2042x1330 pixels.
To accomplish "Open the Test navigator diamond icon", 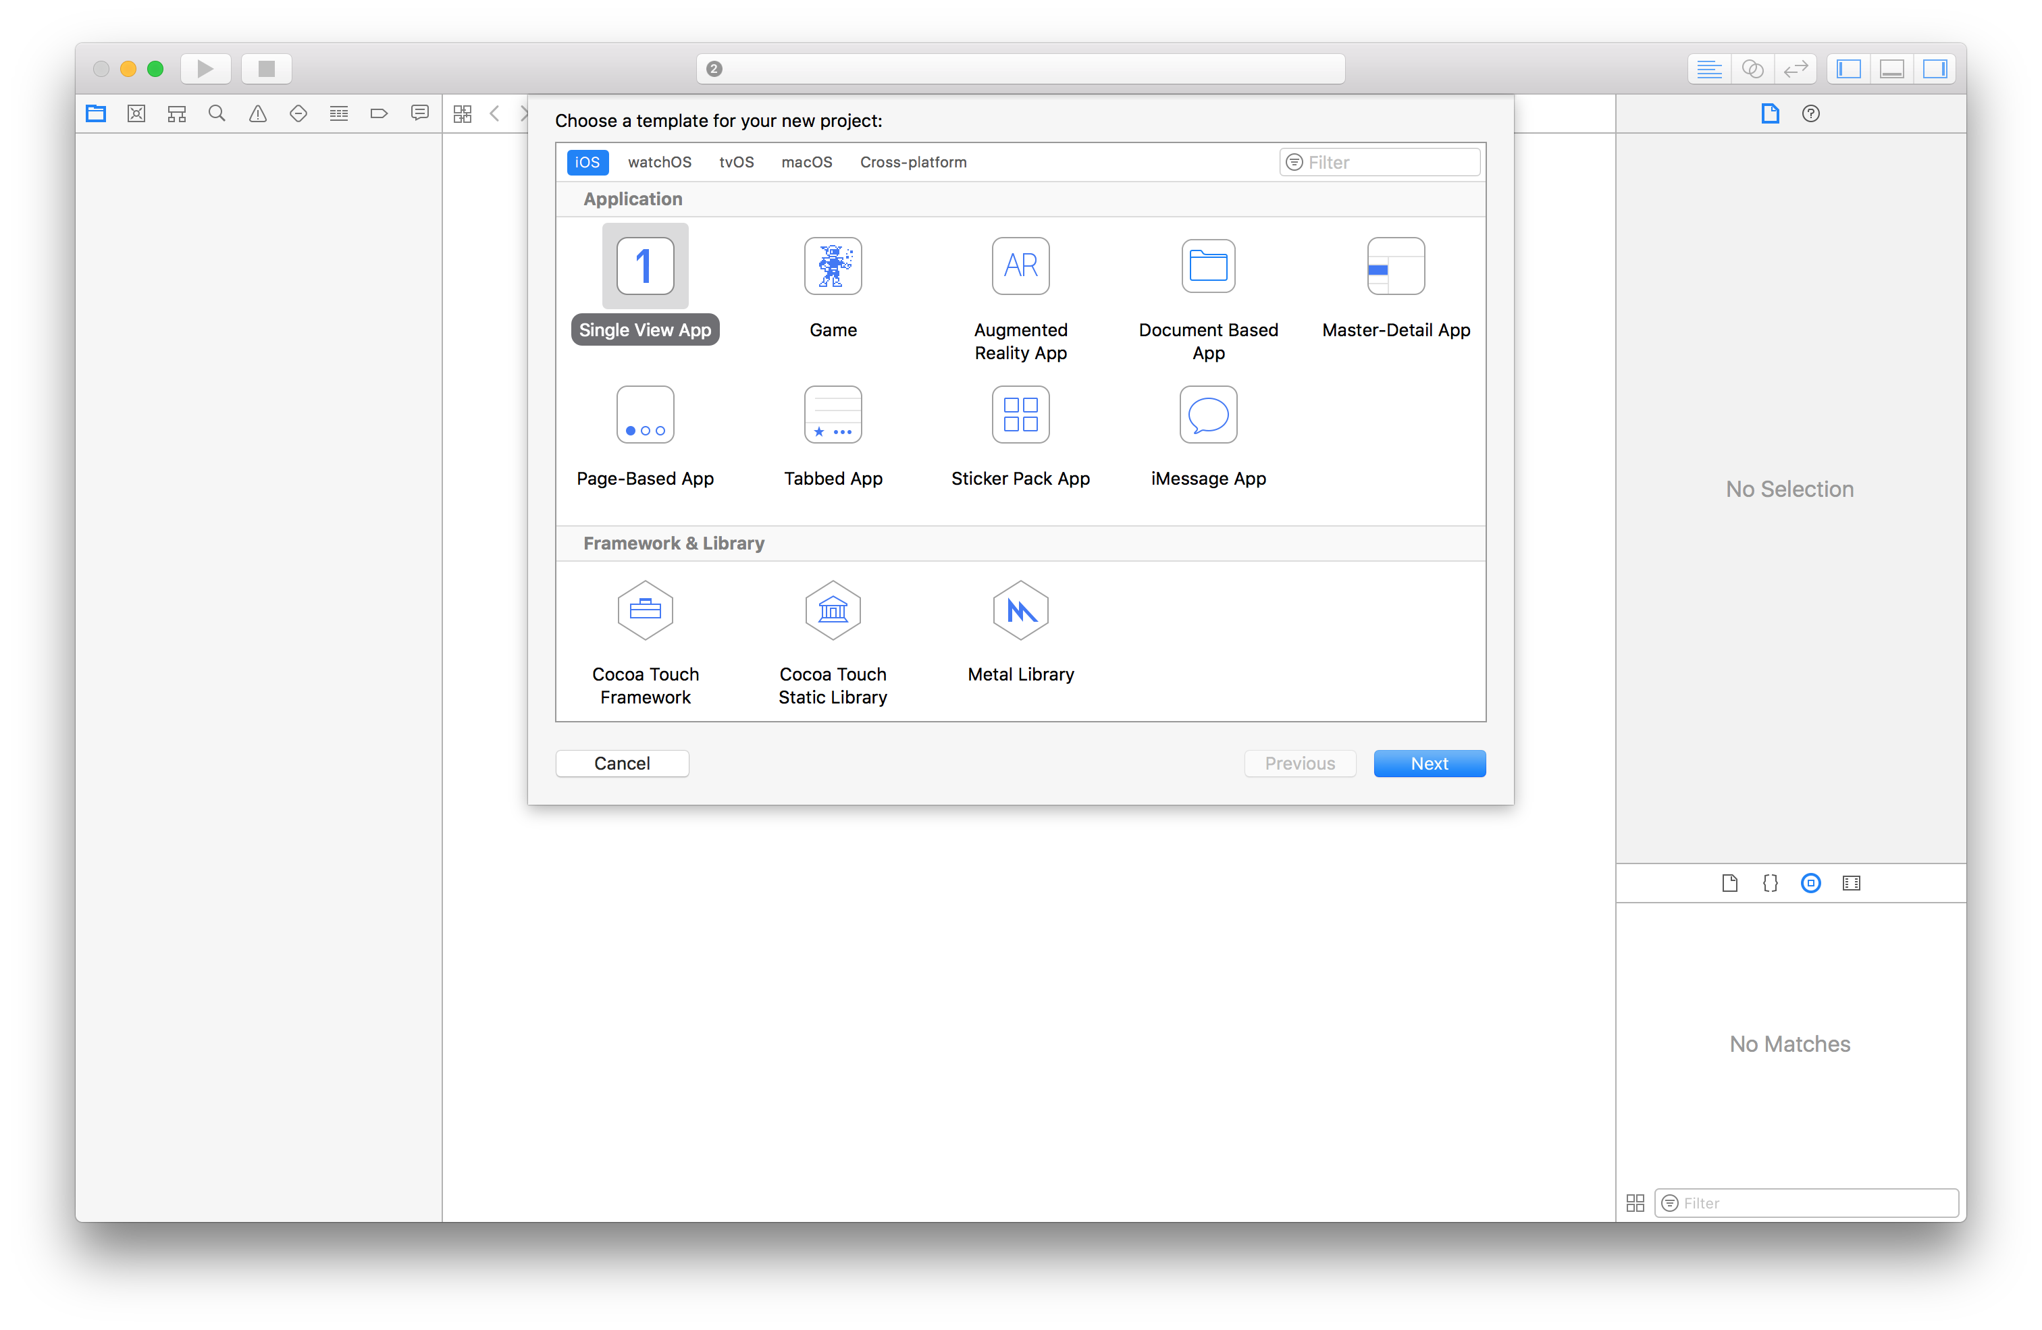I will [x=298, y=113].
